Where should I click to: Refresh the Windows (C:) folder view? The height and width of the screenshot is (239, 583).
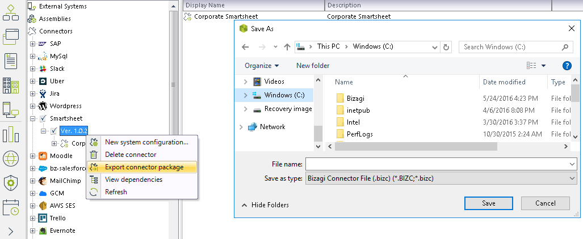(446, 47)
